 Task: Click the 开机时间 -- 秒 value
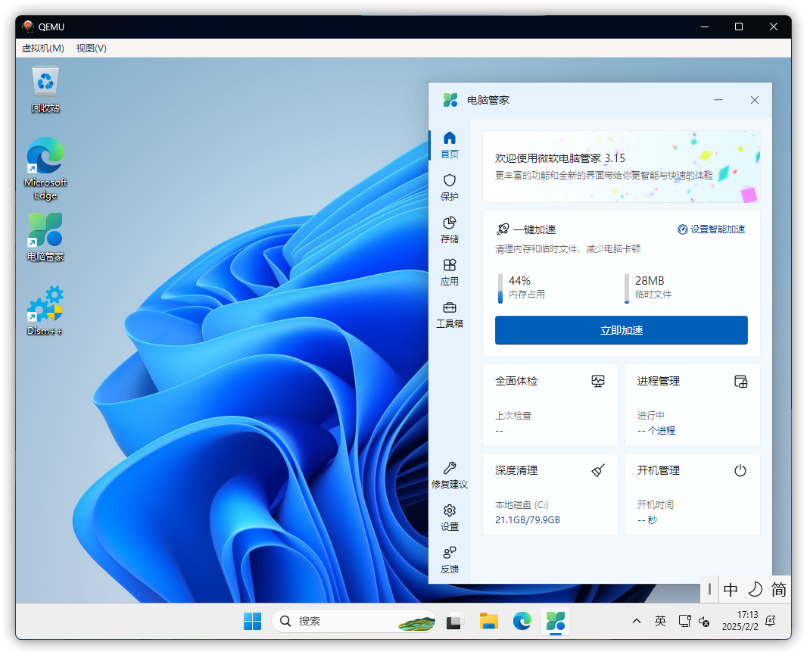pyautogui.click(x=647, y=519)
